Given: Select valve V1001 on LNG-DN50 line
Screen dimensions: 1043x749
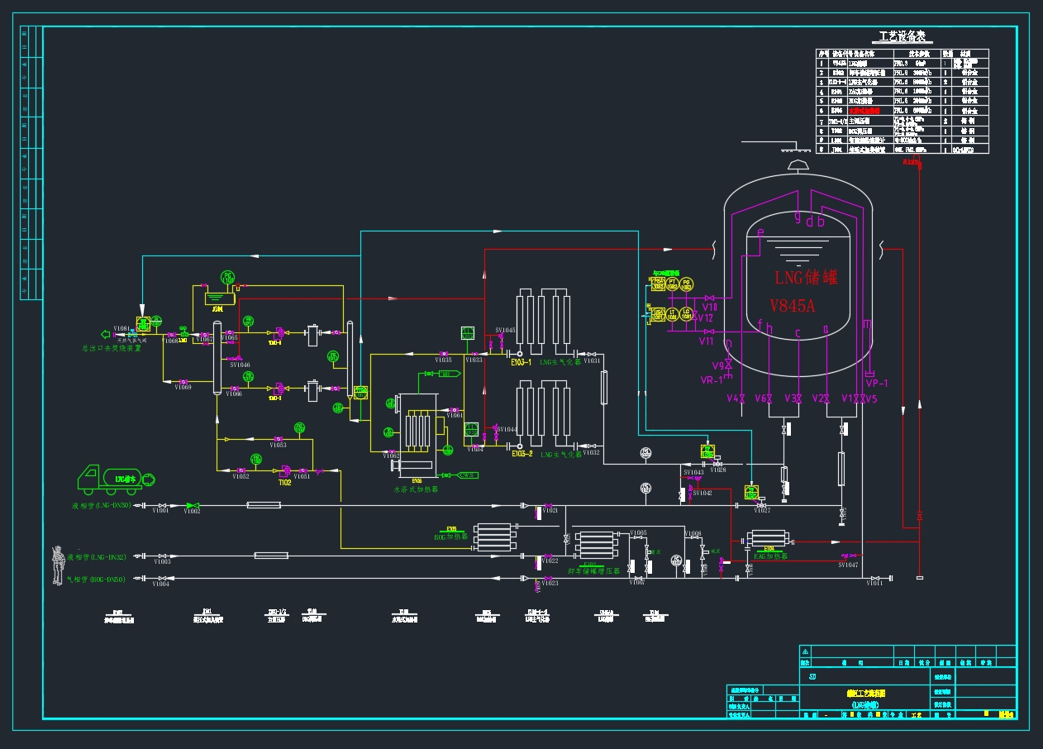Looking at the screenshot, I should (x=161, y=505).
